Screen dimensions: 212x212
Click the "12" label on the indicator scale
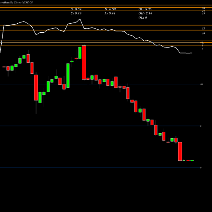tap(204, 28)
